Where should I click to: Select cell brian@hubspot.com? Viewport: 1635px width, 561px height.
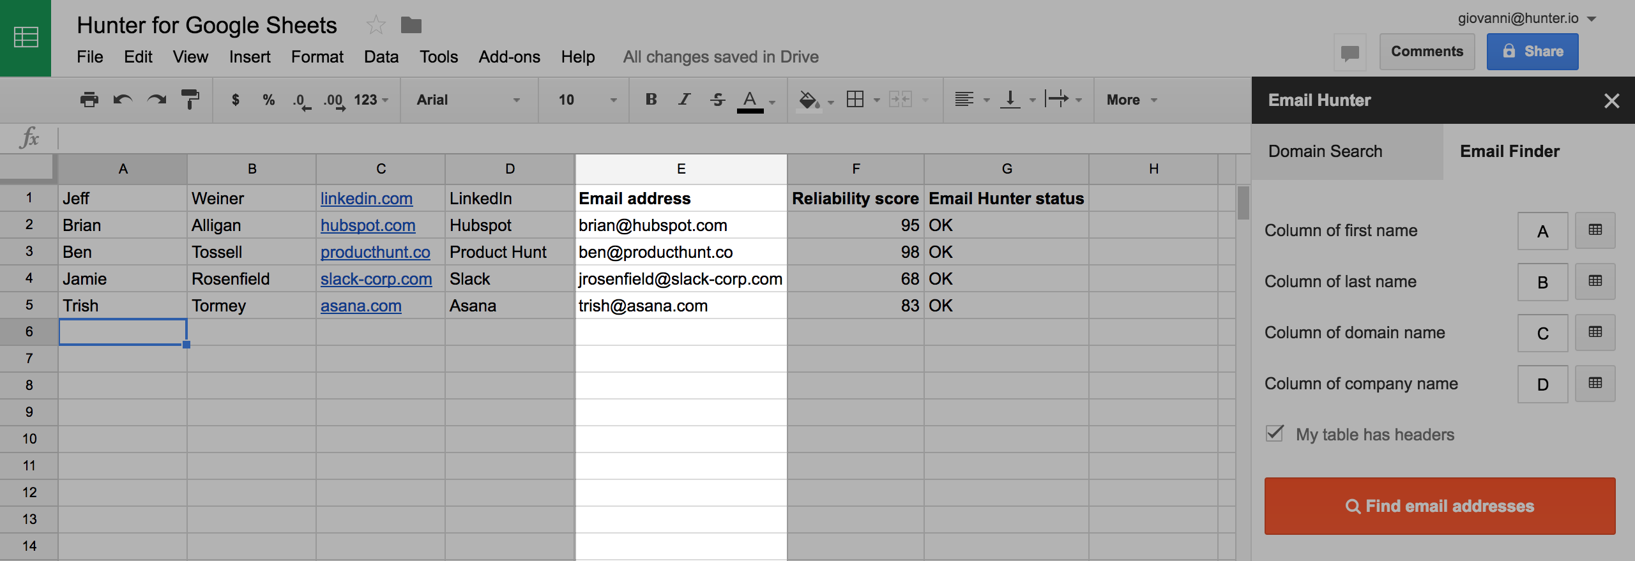[681, 225]
